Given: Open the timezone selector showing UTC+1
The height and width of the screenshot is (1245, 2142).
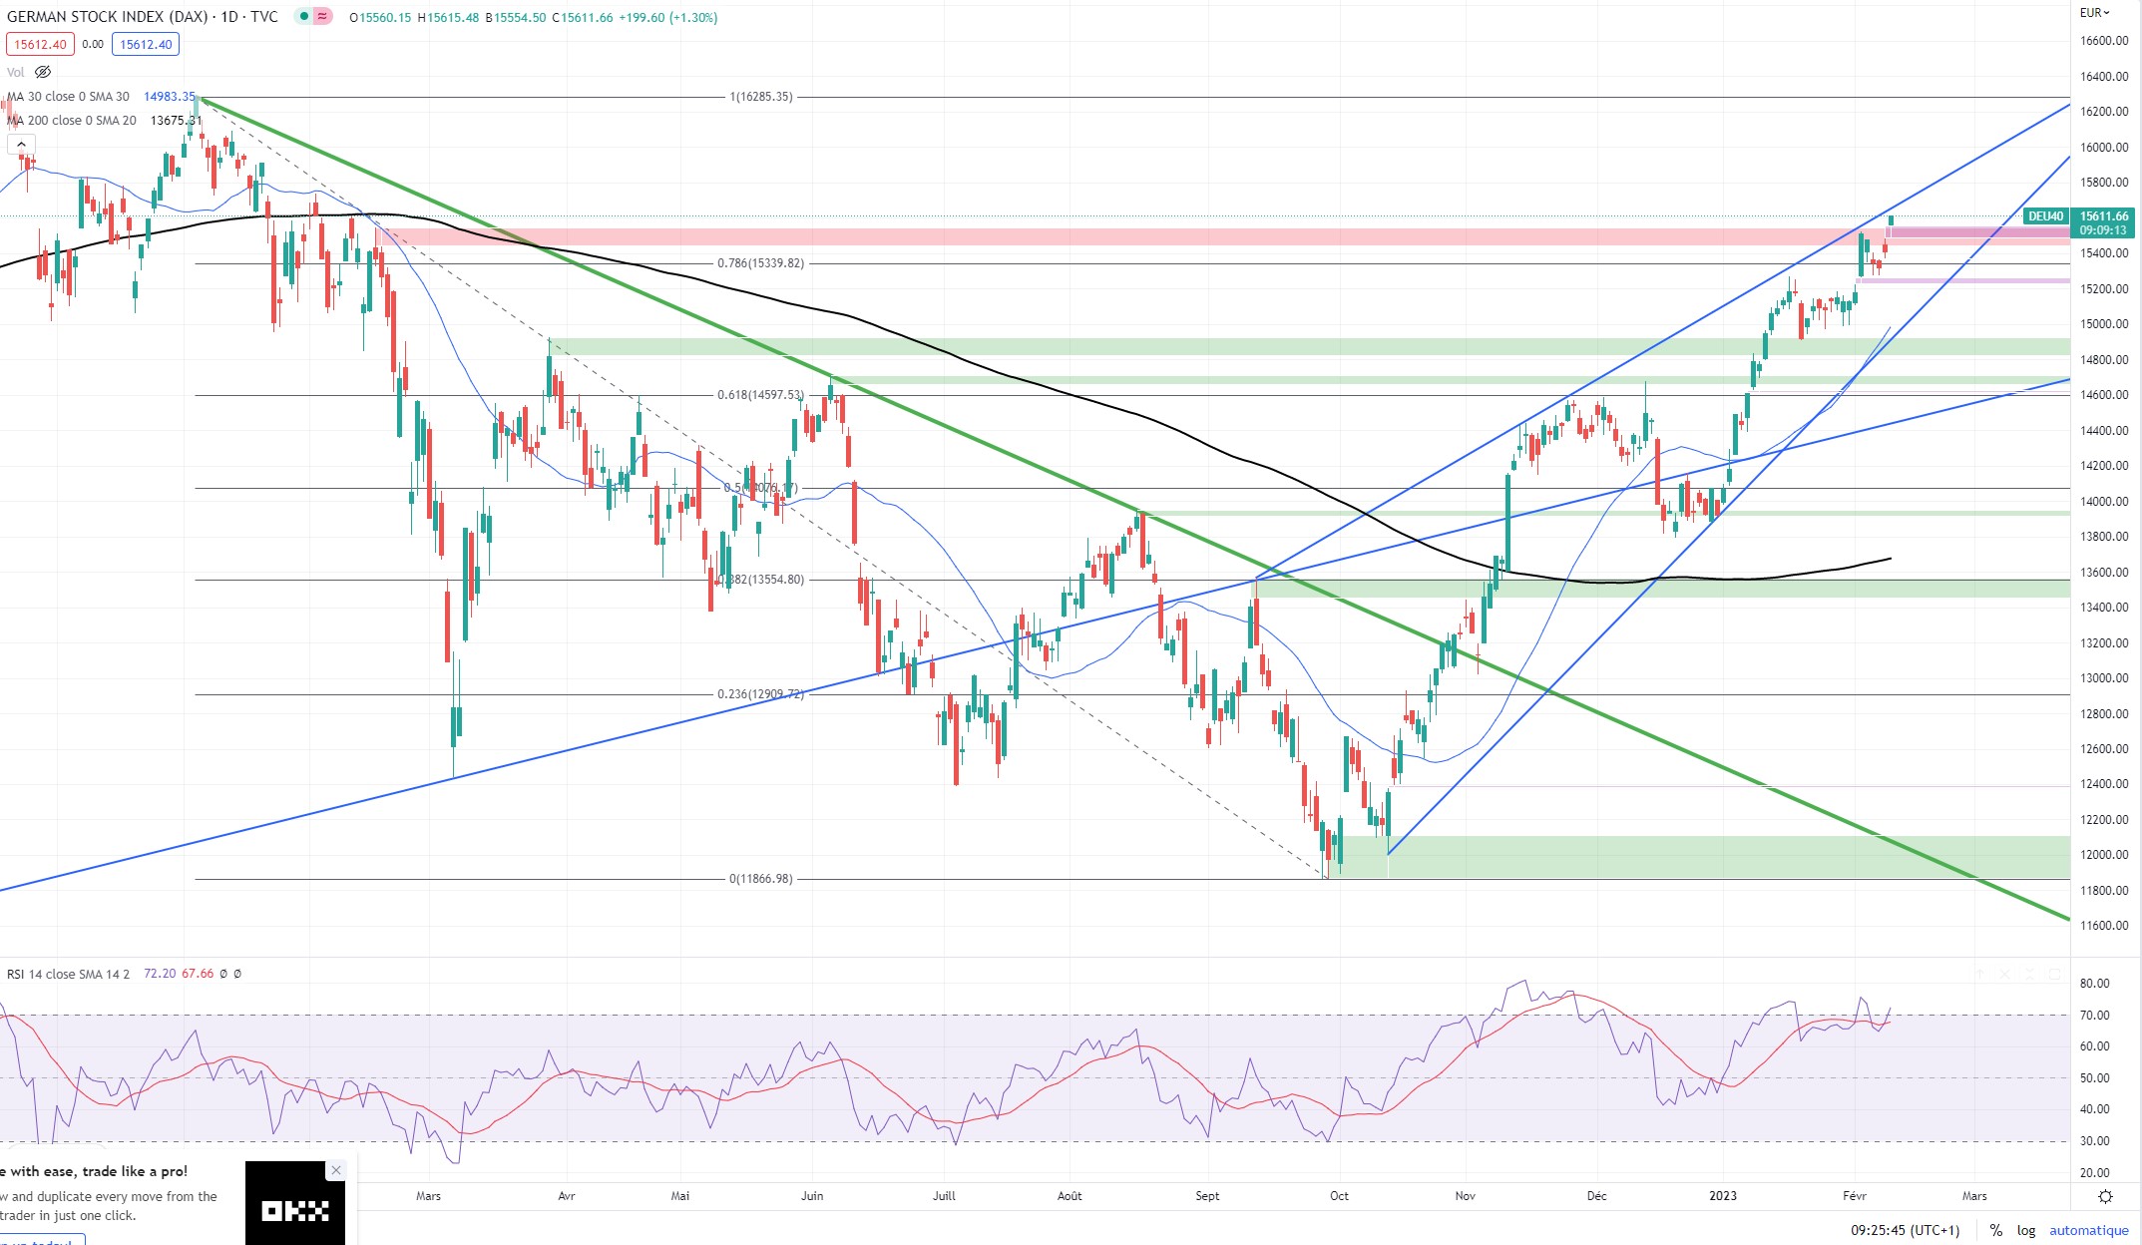Looking at the screenshot, I should (1905, 1230).
